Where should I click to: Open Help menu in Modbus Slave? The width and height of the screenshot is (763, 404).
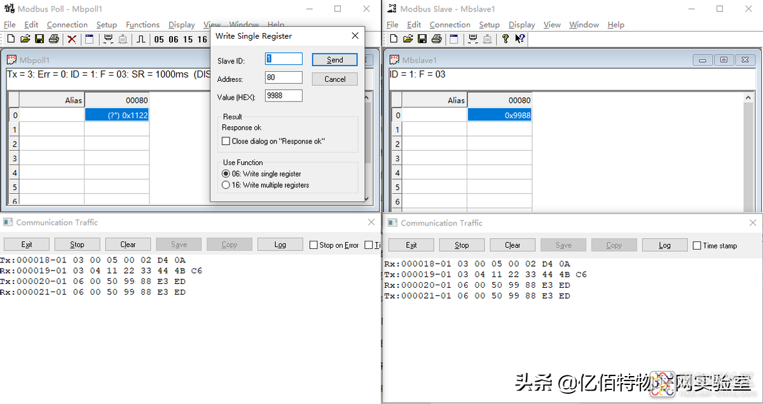615,25
